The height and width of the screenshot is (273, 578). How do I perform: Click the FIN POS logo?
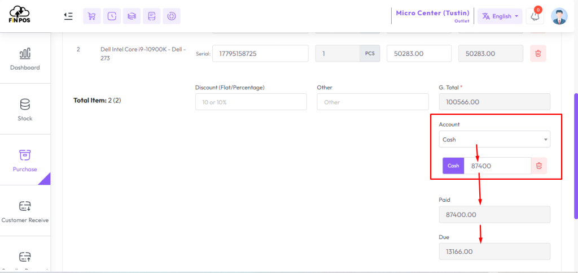click(x=20, y=15)
